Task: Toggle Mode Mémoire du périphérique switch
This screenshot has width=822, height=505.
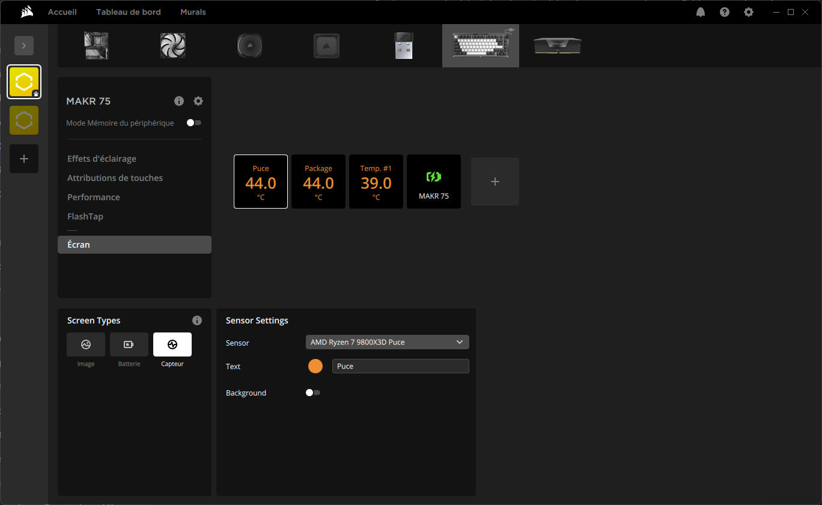Action: tap(193, 123)
